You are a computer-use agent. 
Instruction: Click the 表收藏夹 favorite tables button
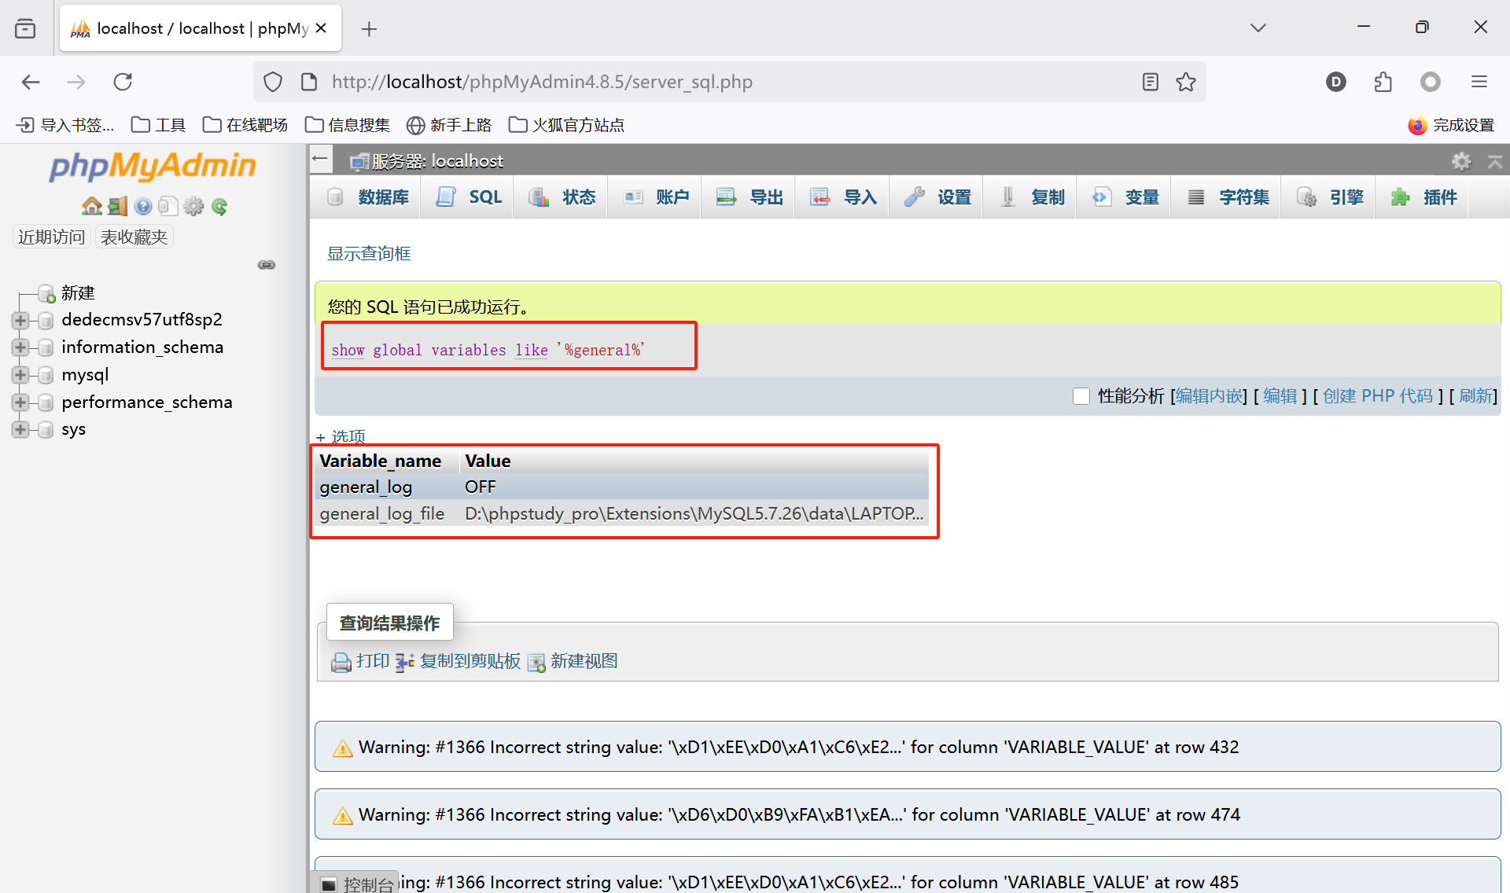pos(134,237)
